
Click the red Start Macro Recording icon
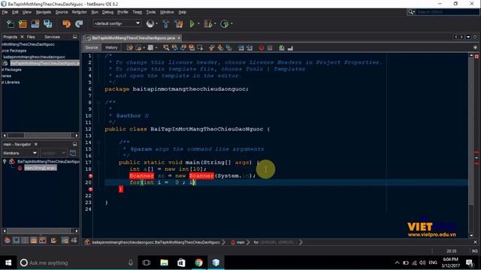261,47
